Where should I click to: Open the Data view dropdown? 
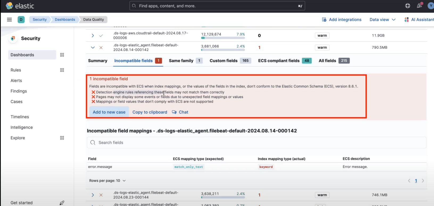pos(382,20)
